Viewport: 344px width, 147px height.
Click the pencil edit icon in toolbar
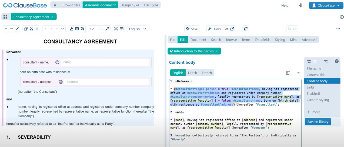[x=17, y=29]
